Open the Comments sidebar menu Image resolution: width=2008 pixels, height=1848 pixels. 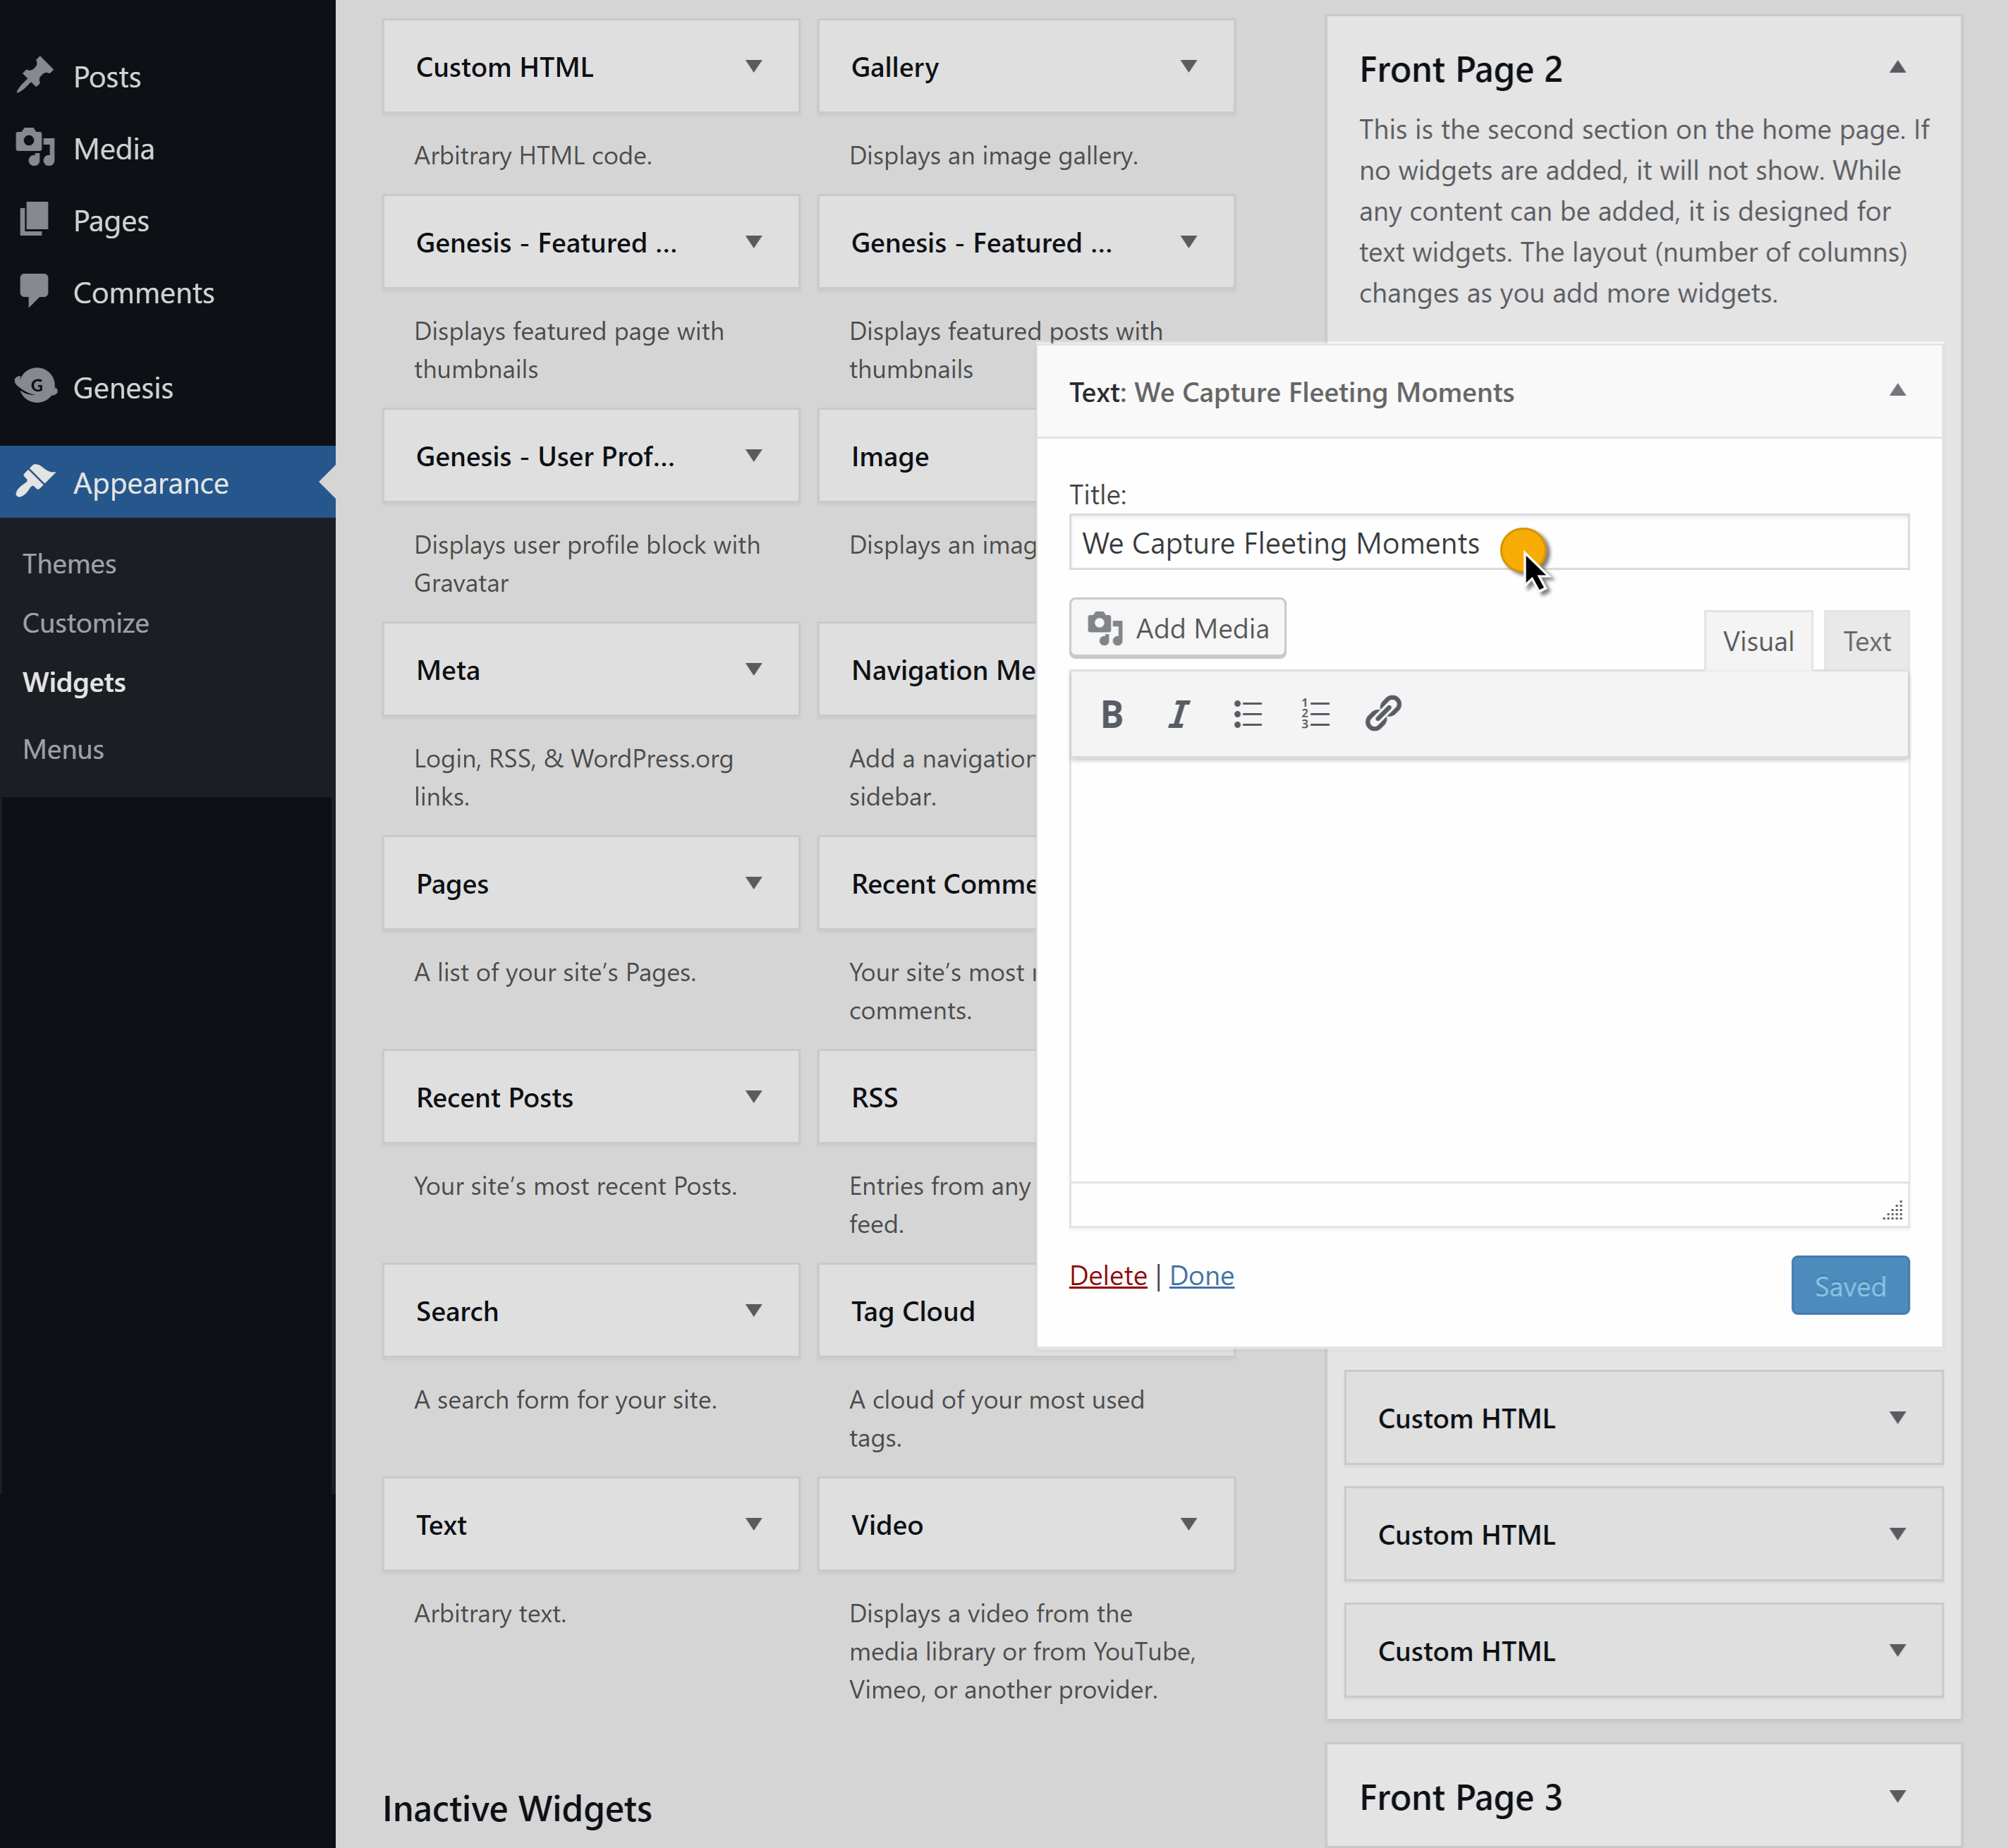(x=143, y=292)
